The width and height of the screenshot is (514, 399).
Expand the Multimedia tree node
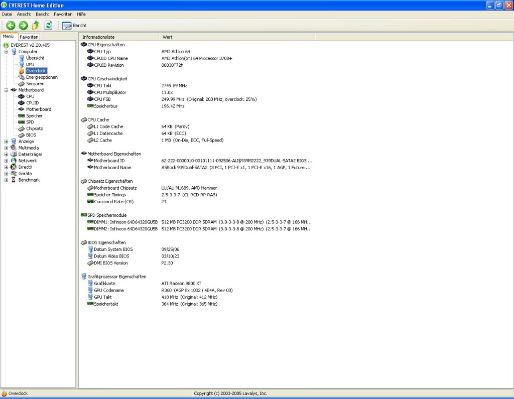[x=6, y=148]
